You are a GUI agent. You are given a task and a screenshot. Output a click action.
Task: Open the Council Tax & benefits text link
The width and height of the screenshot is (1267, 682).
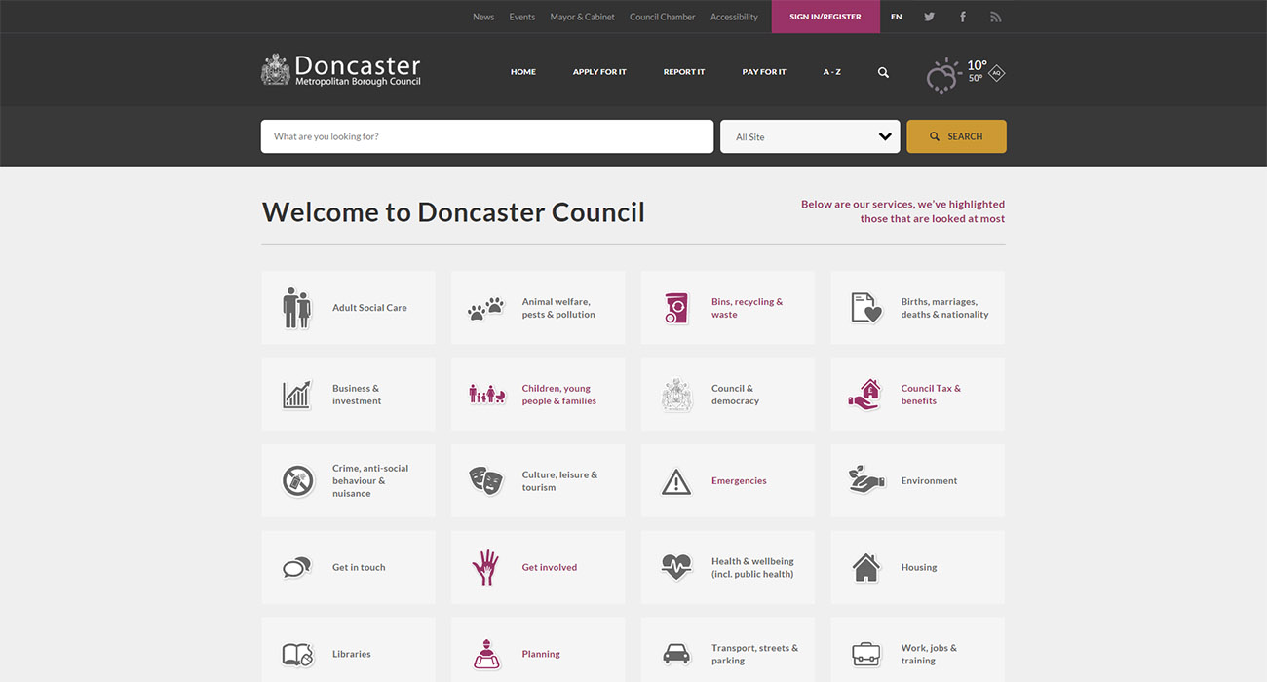click(931, 395)
